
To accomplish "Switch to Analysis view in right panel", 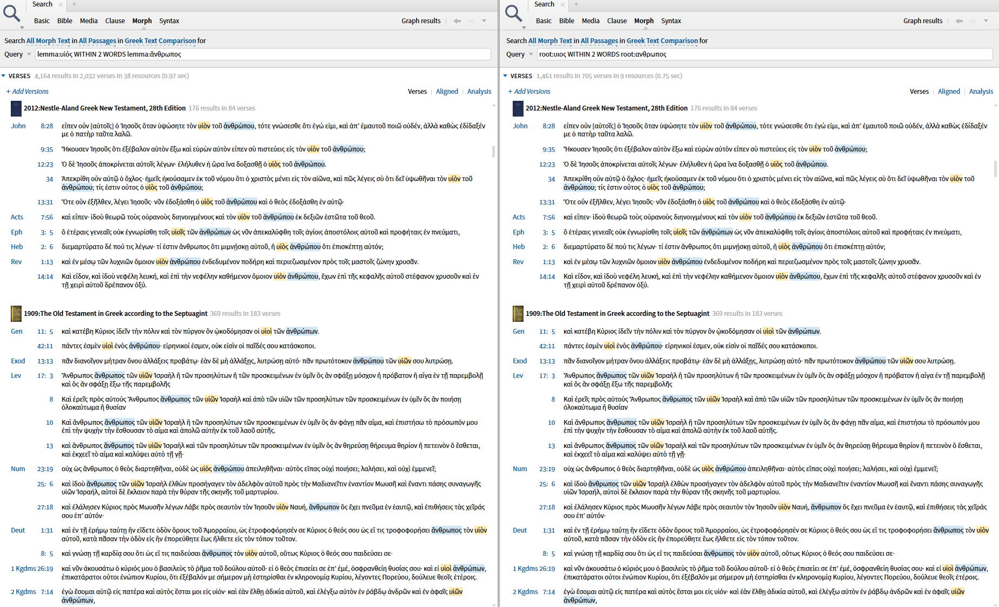I will click(981, 92).
